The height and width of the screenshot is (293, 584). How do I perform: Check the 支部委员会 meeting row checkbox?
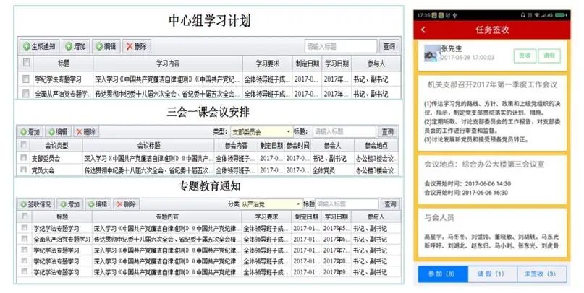point(24,158)
